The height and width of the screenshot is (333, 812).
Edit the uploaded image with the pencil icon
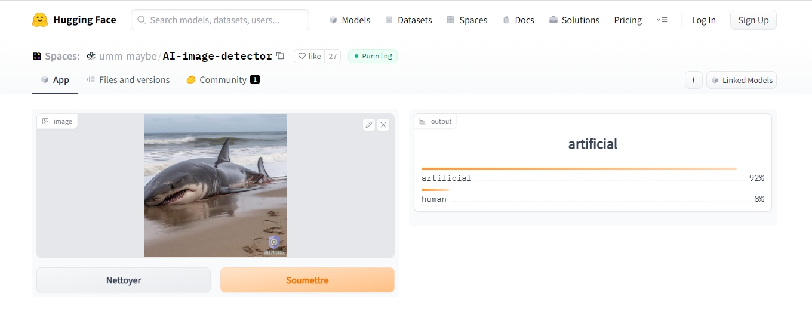point(369,125)
